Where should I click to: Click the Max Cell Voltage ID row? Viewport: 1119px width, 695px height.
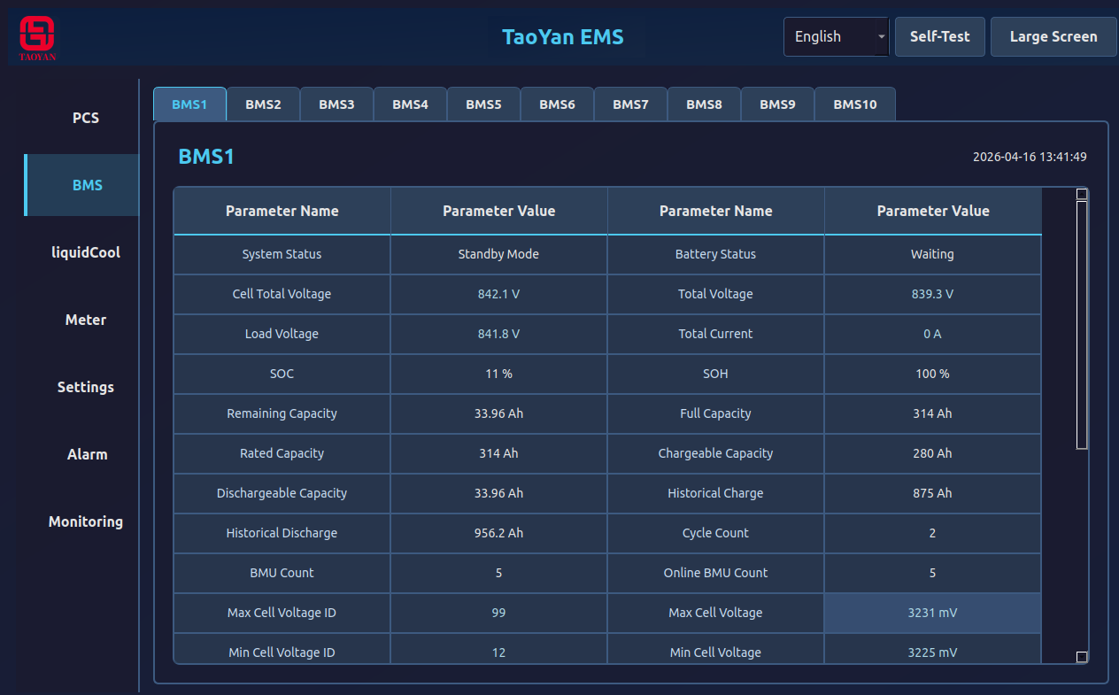click(282, 613)
